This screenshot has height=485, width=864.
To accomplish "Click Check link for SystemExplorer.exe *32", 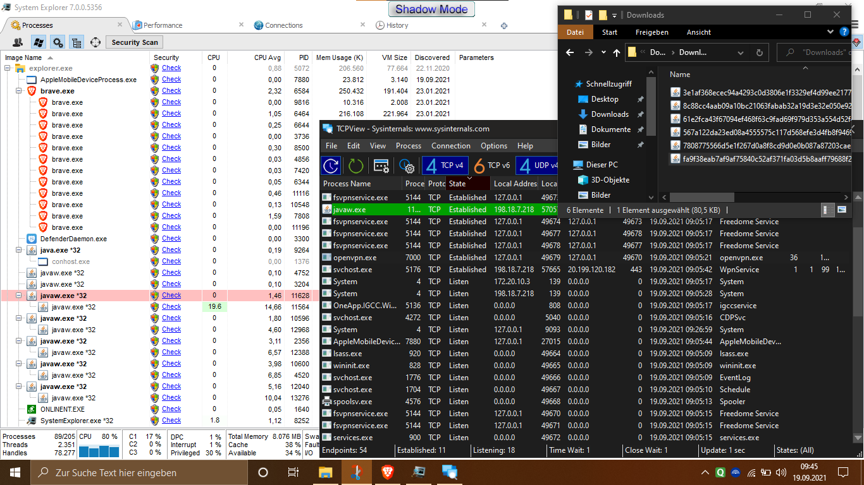I will pos(171,421).
